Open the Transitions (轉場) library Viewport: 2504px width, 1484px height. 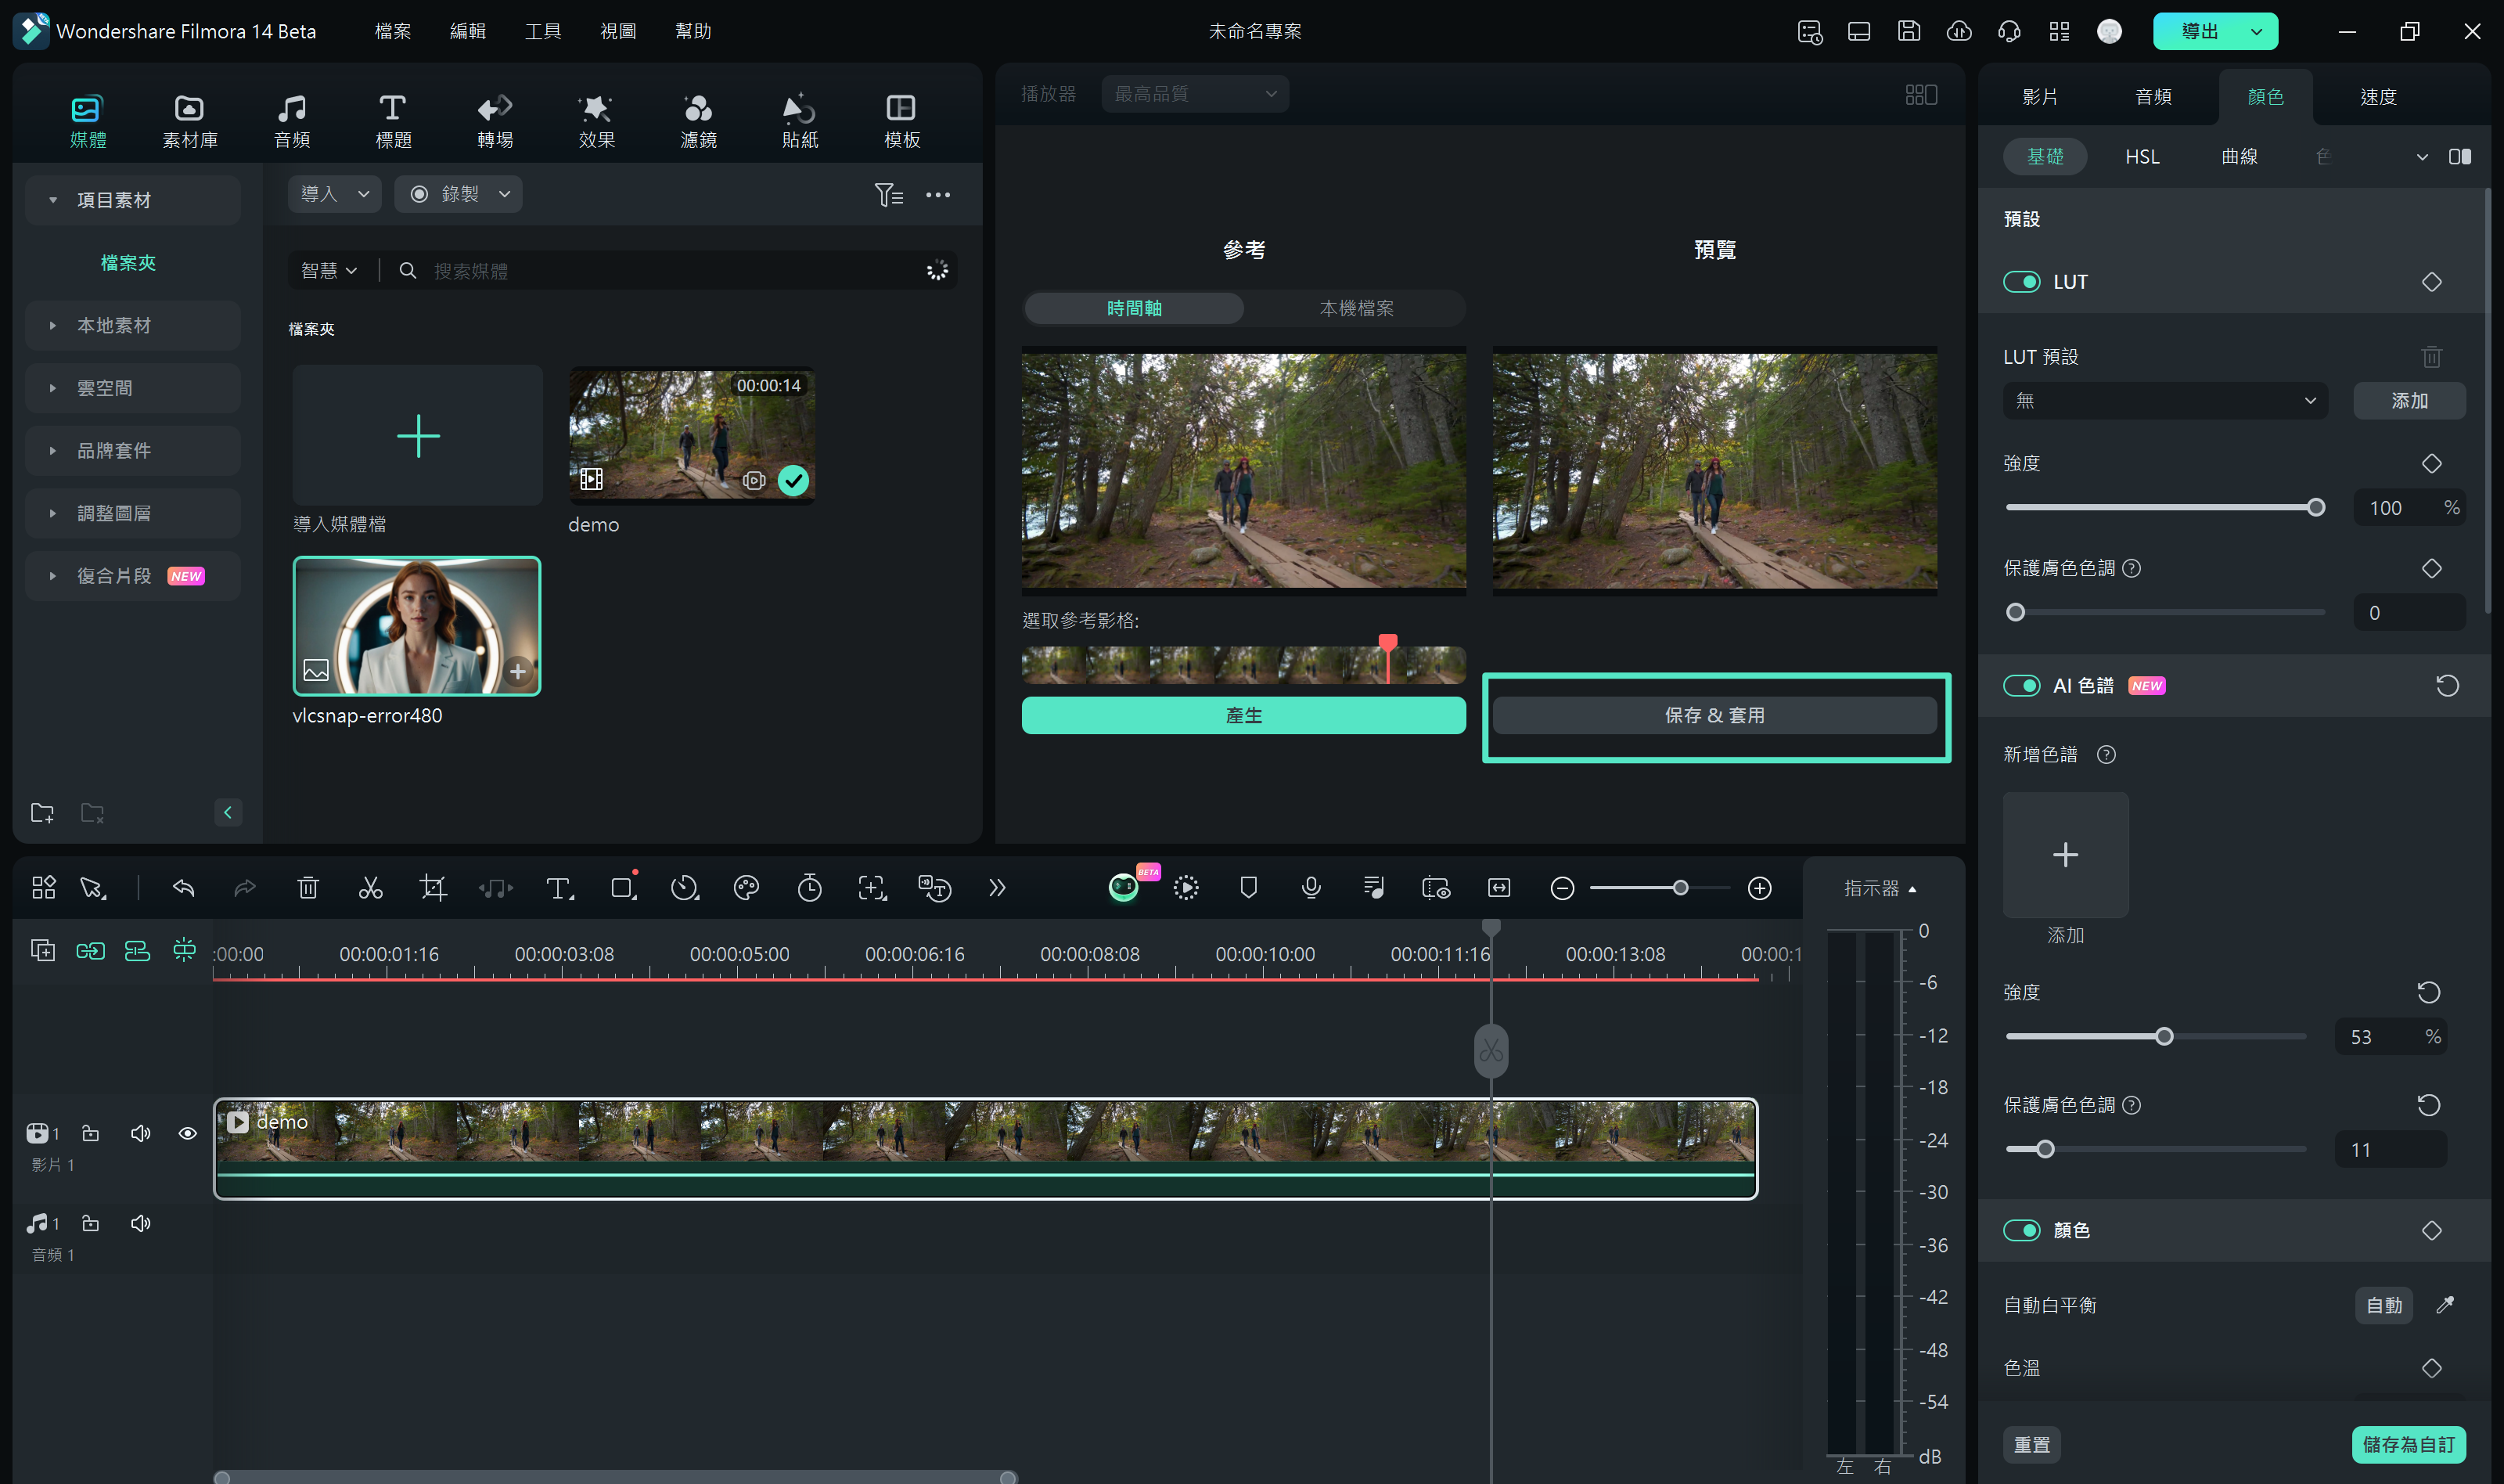495,121
